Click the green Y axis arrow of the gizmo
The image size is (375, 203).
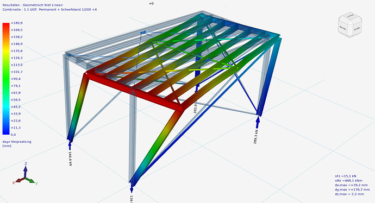pos(30,181)
